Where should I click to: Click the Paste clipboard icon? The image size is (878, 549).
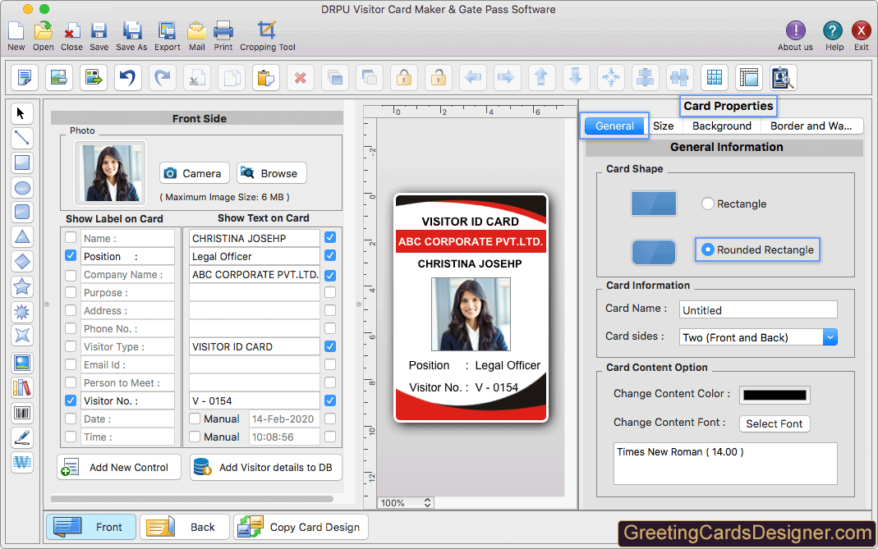tap(266, 77)
